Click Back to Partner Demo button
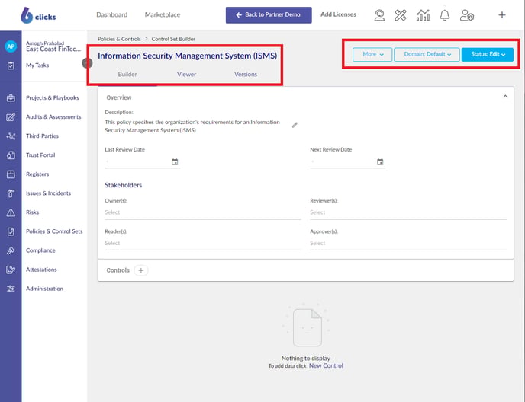 269,15
